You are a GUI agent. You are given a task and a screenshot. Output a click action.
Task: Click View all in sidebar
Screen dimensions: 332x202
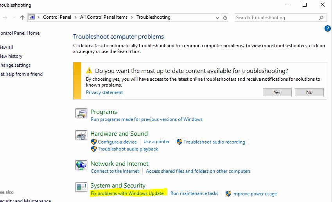pos(6,47)
